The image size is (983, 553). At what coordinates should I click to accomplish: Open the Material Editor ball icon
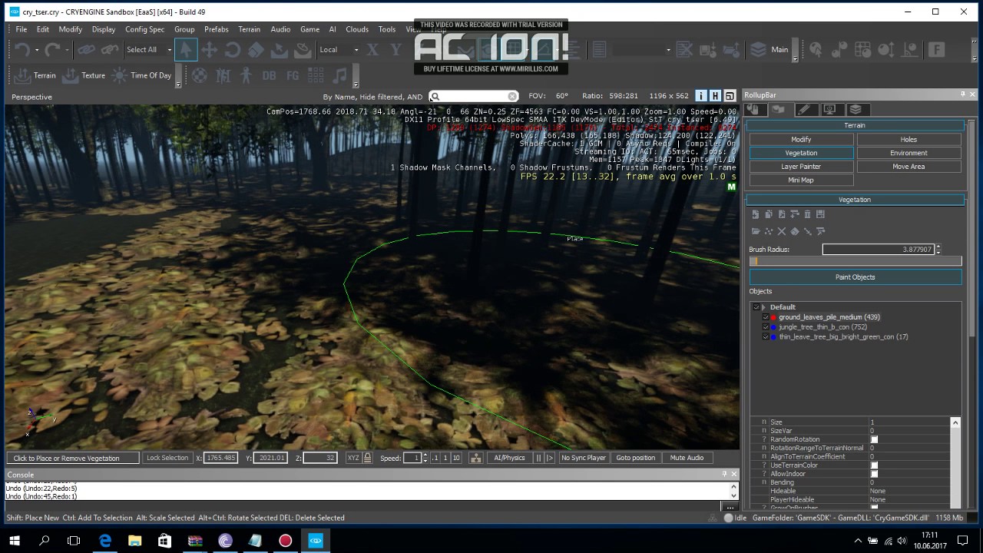pos(199,75)
